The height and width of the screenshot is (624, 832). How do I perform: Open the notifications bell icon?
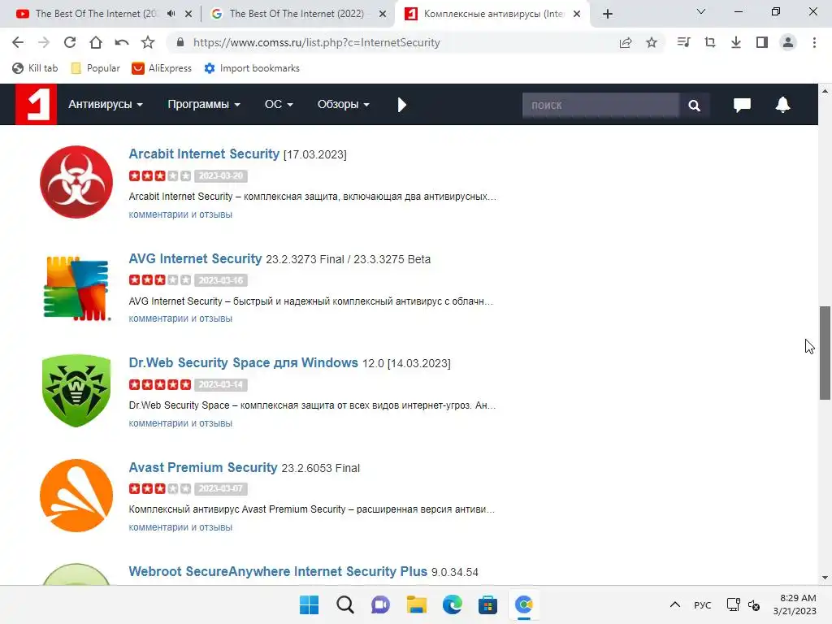coord(782,105)
